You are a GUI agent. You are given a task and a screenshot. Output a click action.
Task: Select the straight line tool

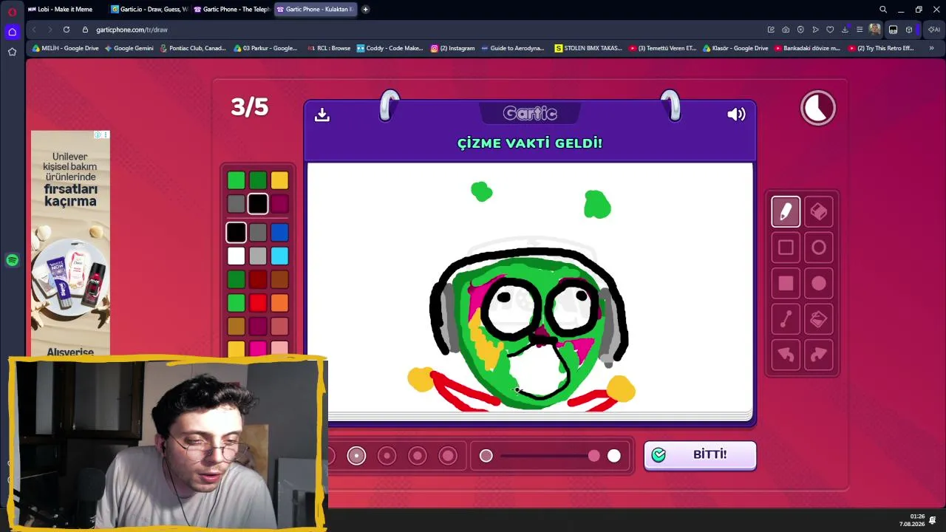click(786, 319)
